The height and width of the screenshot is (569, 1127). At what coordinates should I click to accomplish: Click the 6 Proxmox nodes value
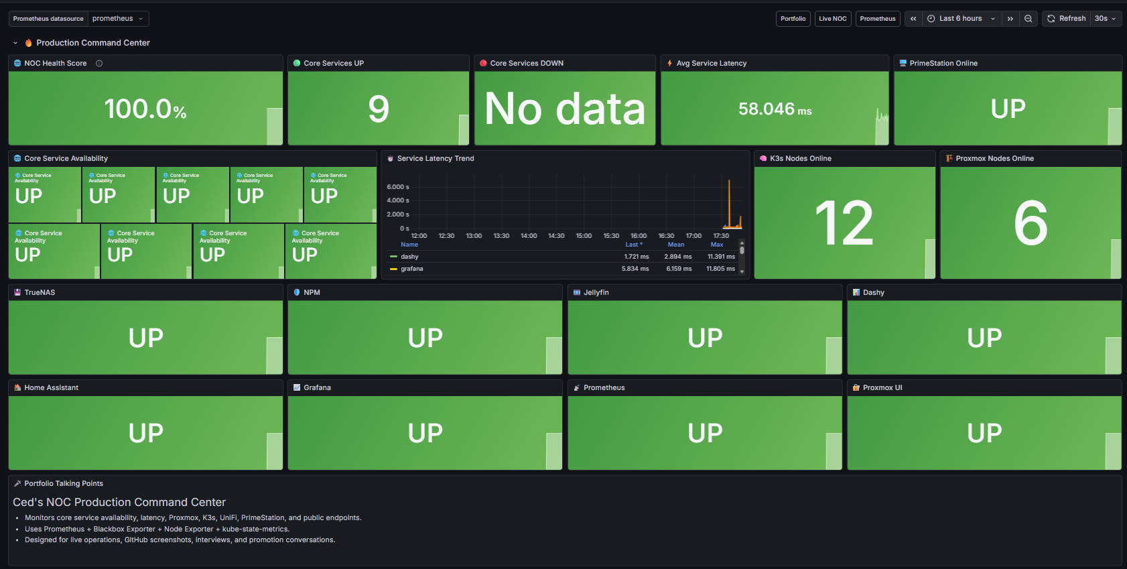(1031, 223)
